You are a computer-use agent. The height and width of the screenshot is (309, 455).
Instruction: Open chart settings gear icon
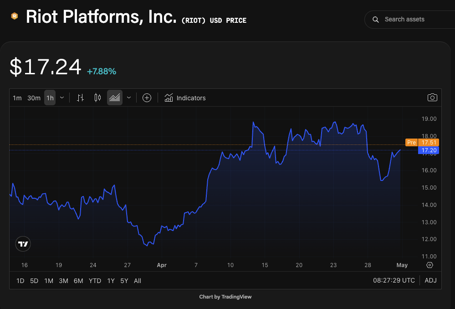tap(430, 265)
